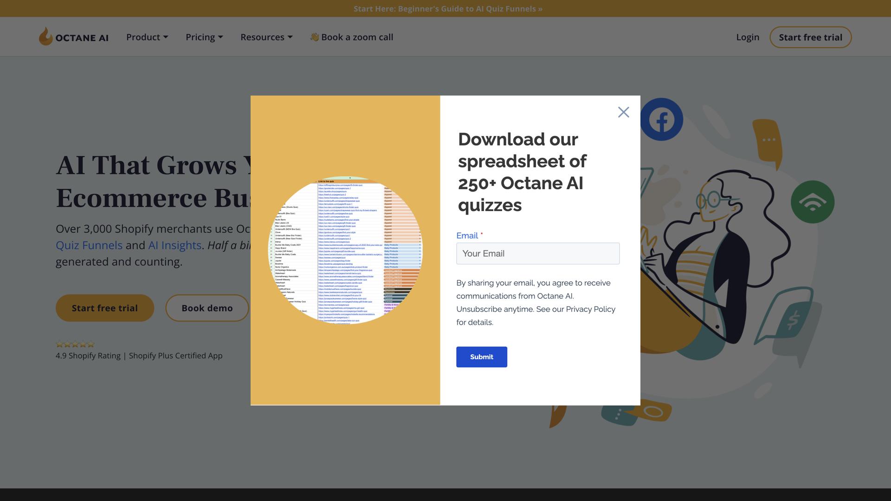891x501 pixels.
Task: Expand the Product dropdown menu
Action: 147,37
